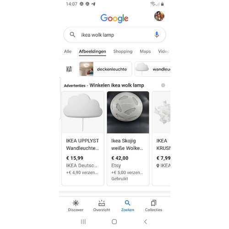Select the wandleuchte filter chip
Screen dimensions: 229x229
pyautogui.click(x=153, y=69)
